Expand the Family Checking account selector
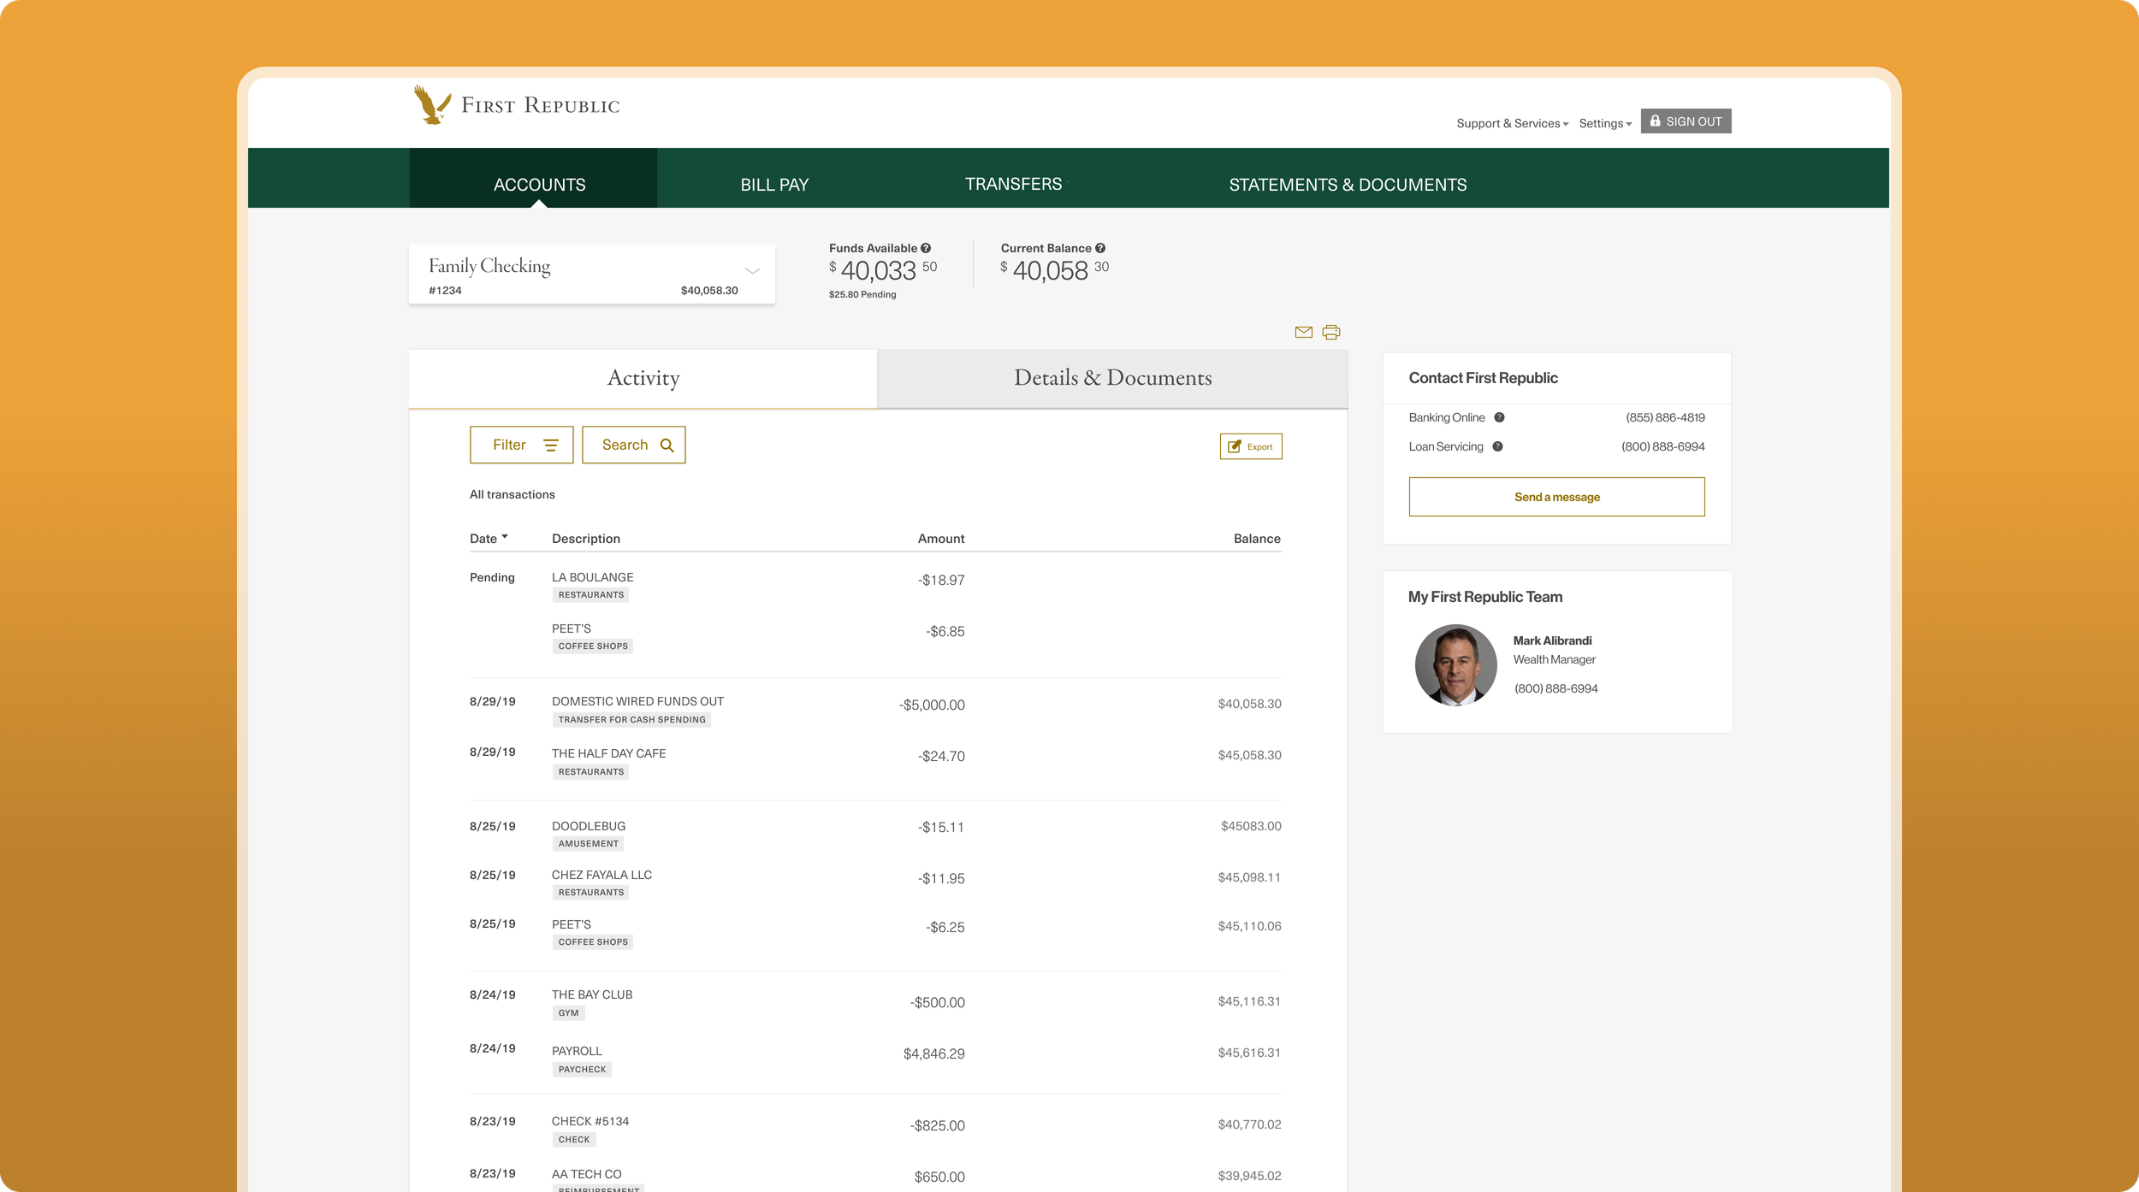 [x=592, y=274]
